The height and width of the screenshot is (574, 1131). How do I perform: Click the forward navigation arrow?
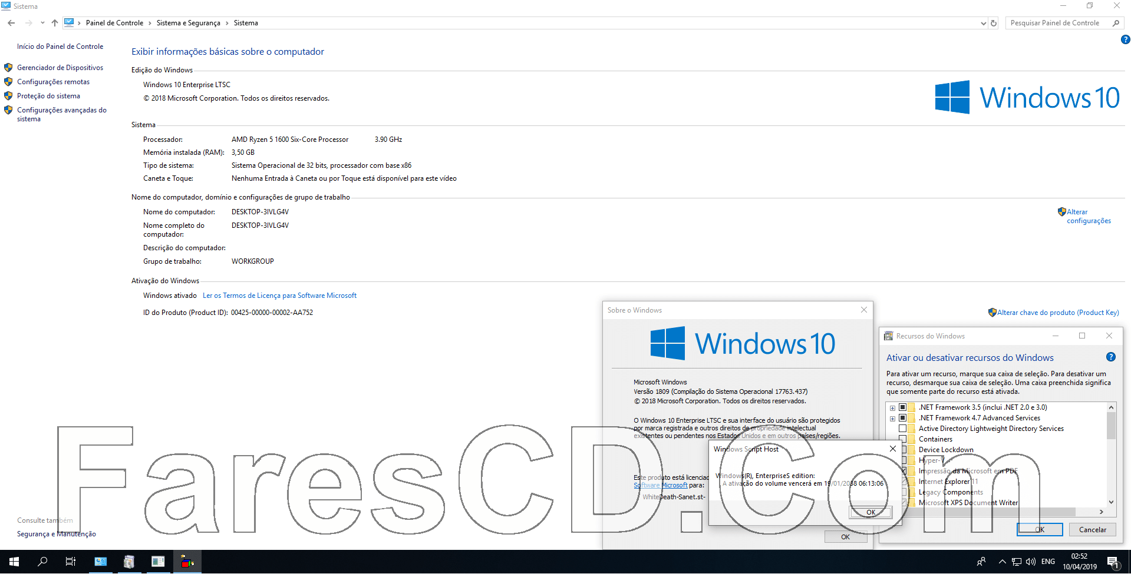(28, 23)
